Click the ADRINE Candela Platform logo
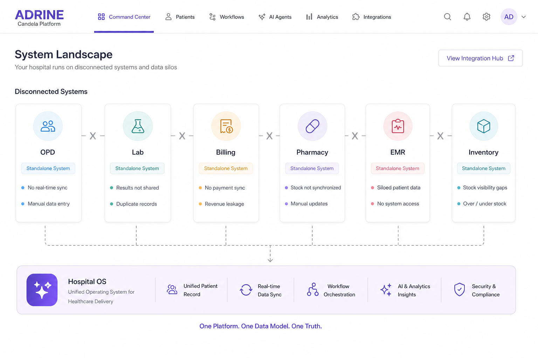Image resolution: width=538 pixels, height=358 pixels. [39, 18]
